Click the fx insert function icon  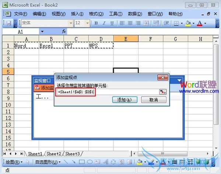(64, 31)
